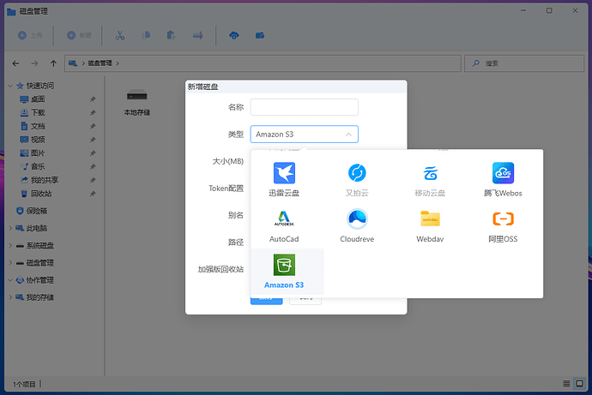Focus the 名称 name input field
Image resolution: width=592 pixels, height=395 pixels.
click(304, 107)
